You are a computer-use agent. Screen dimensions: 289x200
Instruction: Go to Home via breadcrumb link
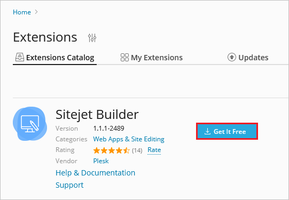click(22, 12)
